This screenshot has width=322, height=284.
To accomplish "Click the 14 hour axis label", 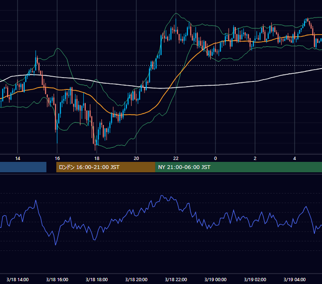I will (18, 159).
